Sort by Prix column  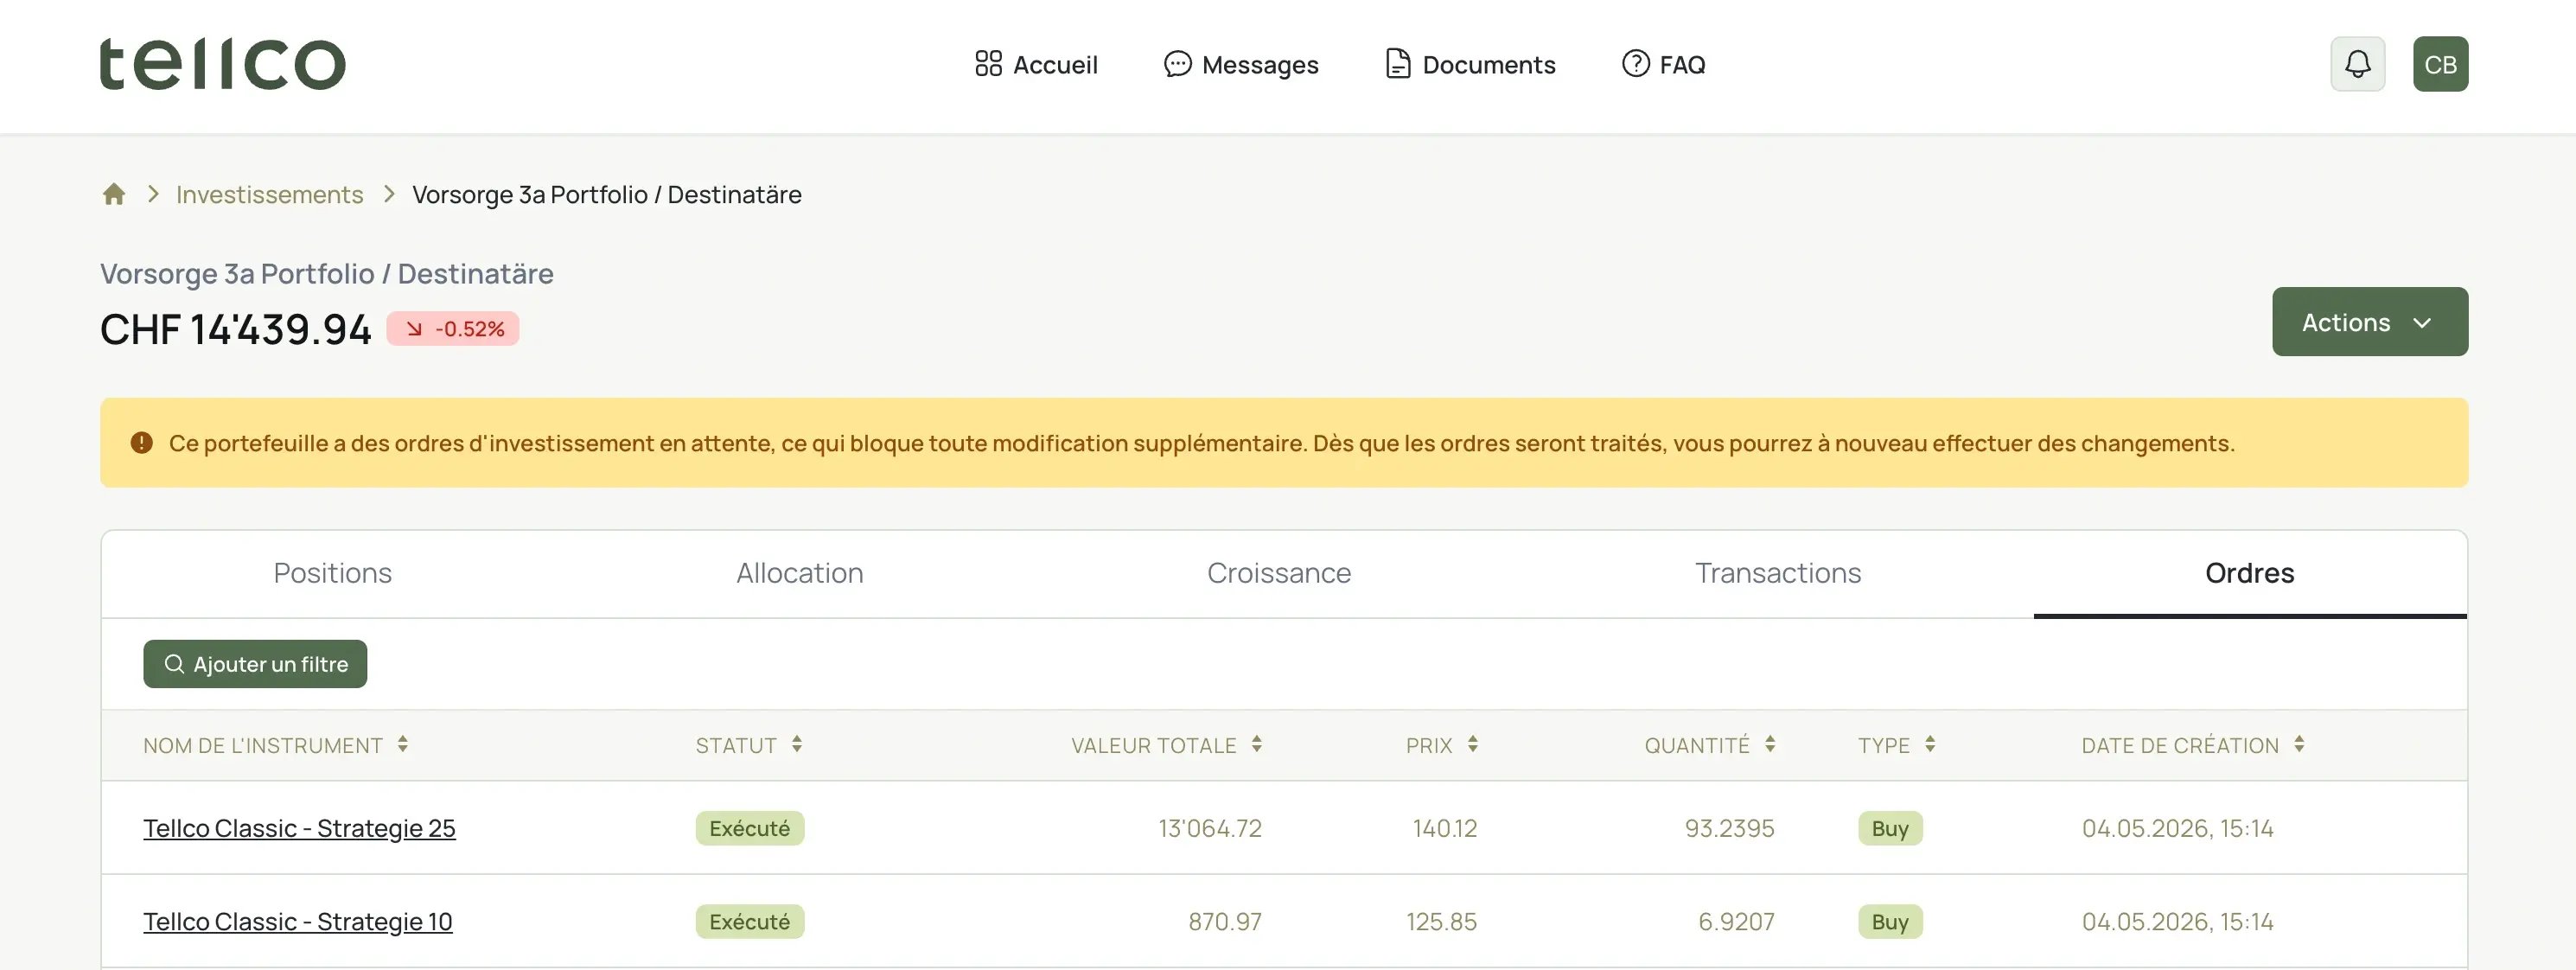(1442, 745)
